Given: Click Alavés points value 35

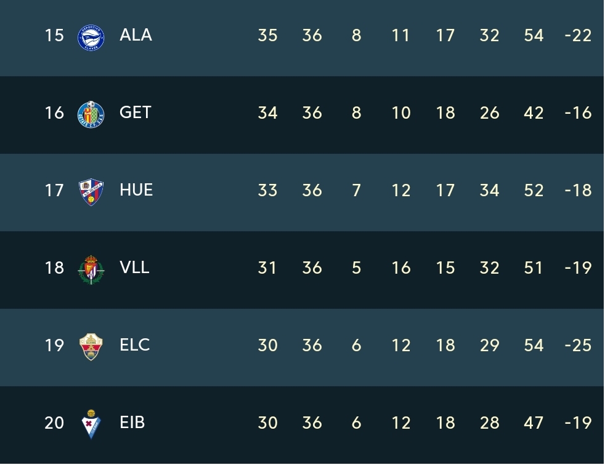Looking at the screenshot, I should coord(267,36).
